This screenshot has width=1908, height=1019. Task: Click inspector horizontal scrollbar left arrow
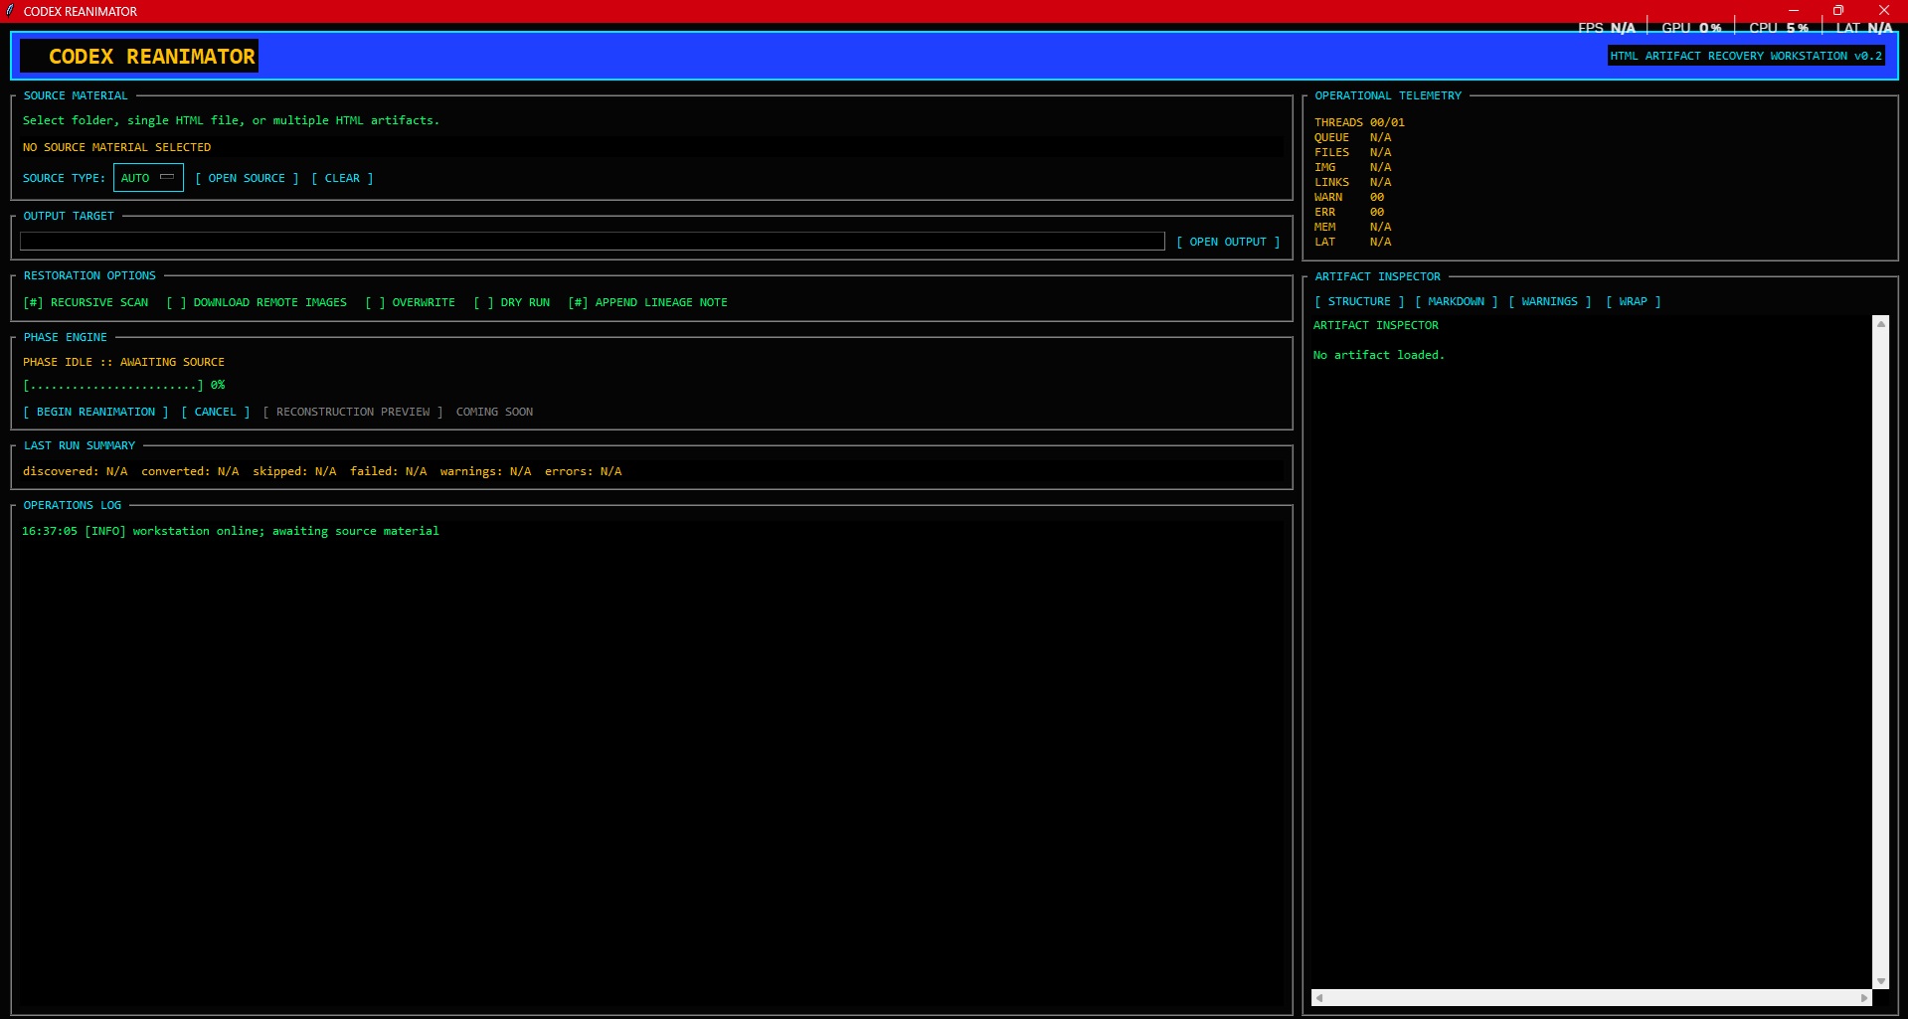(1319, 997)
